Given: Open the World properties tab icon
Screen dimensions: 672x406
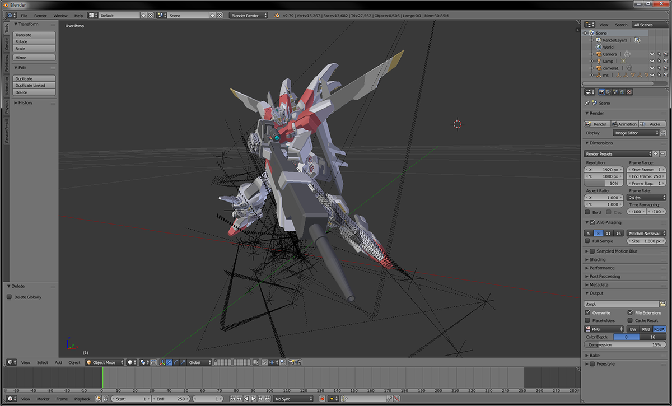Looking at the screenshot, I should point(622,92).
